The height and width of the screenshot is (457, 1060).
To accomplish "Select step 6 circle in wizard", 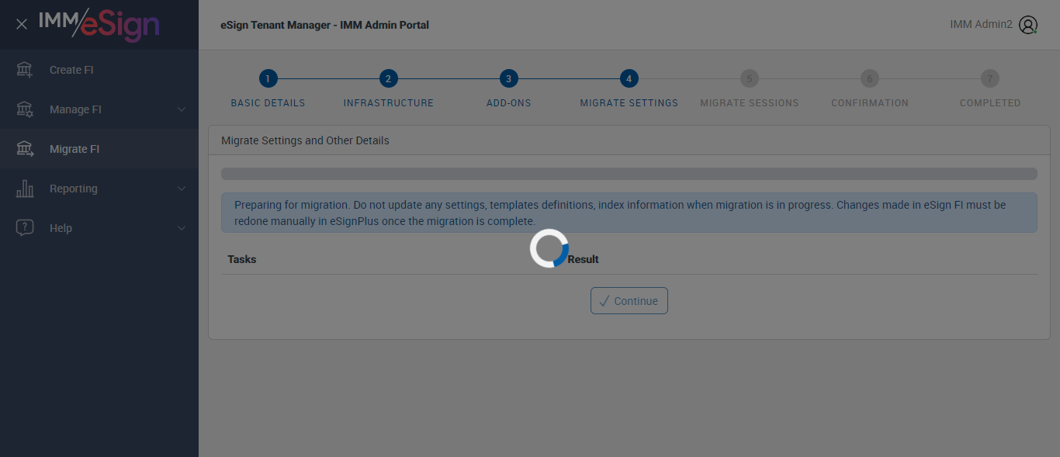I will (x=870, y=78).
